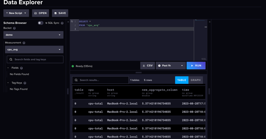Viewport: 266px width, 139px height.
Task: Click the left vertical panel divider handle
Action: [x=68, y=92]
